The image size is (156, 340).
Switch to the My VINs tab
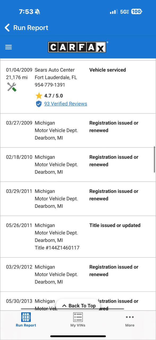tap(78, 320)
